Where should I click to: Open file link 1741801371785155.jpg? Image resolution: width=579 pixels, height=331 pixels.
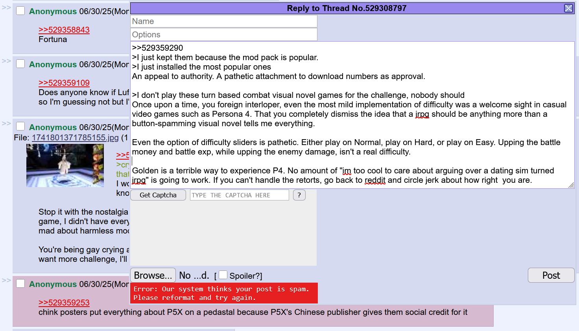click(75, 138)
